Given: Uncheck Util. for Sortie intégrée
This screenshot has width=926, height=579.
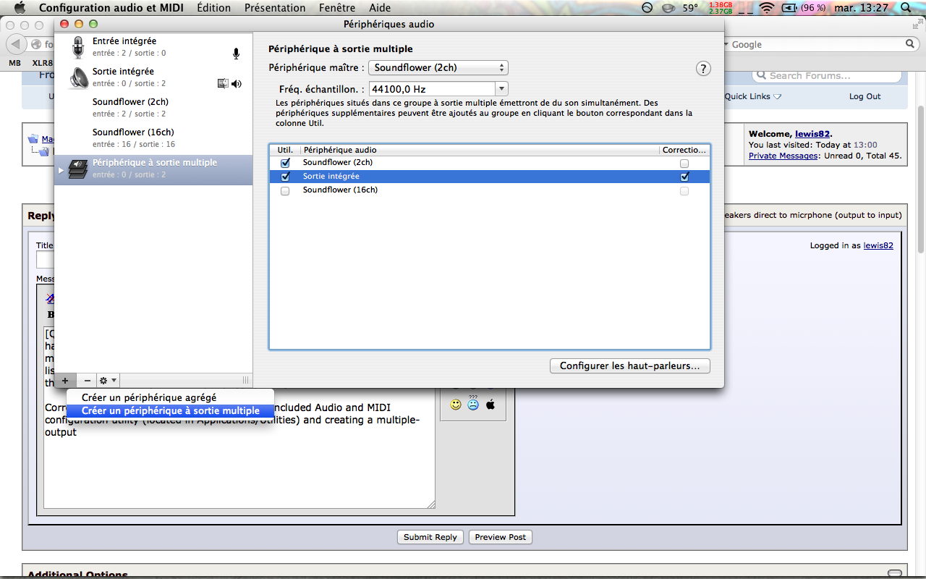Looking at the screenshot, I should [285, 177].
